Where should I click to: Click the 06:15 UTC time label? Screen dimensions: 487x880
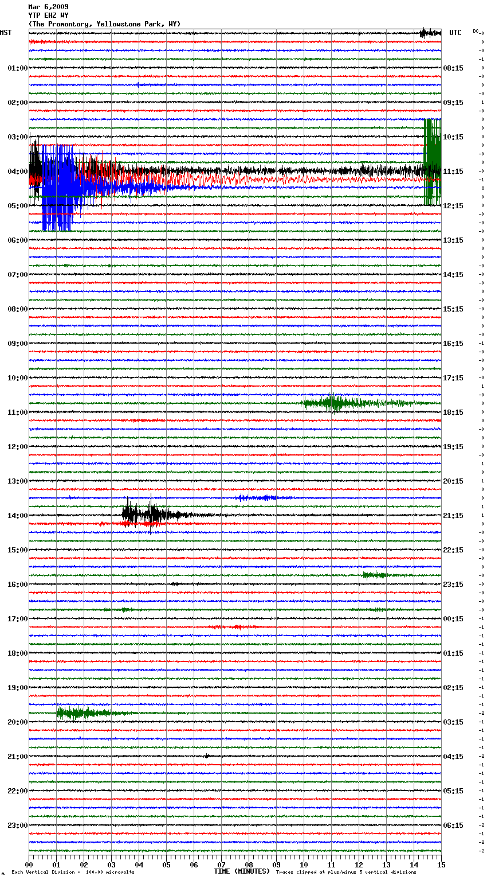click(x=453, y=826)
